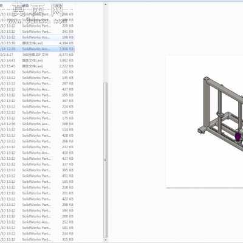
Task: Click the file list vertical scrollbar thumb
Action: 105,160
